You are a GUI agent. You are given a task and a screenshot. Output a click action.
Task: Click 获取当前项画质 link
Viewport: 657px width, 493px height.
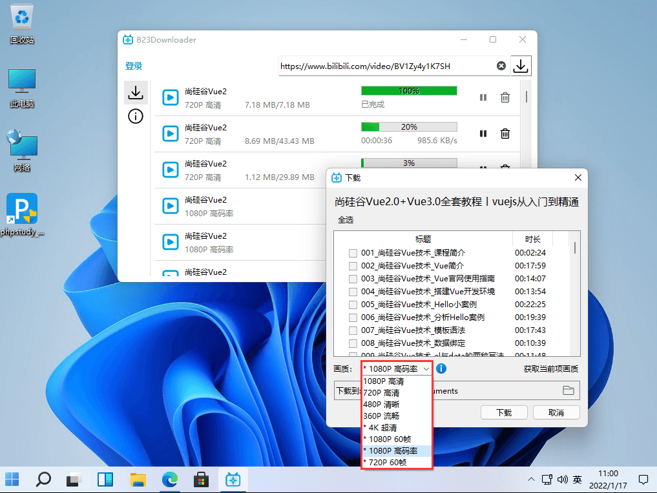[551, 368]
